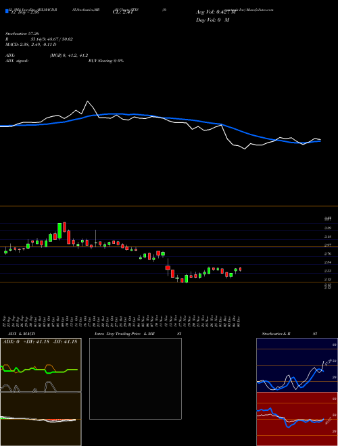Click the '(MGR) 0, 41.2, 41.2' ADX values
This screenshot has width=338, height=446.
[68, 55]
